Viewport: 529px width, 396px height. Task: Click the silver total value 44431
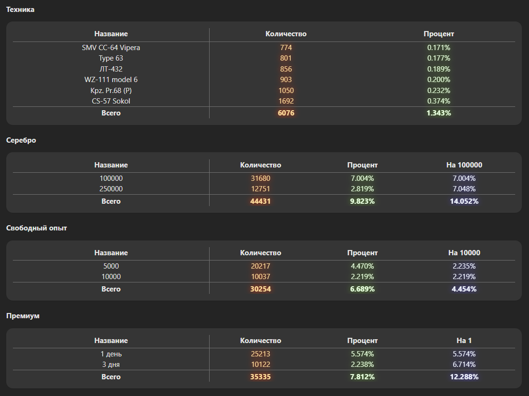[x=260, y=201]
